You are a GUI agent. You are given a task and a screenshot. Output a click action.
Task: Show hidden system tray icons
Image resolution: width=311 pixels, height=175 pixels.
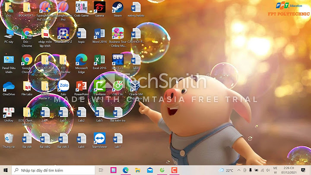pyautogui.click(x=239, y=170)
